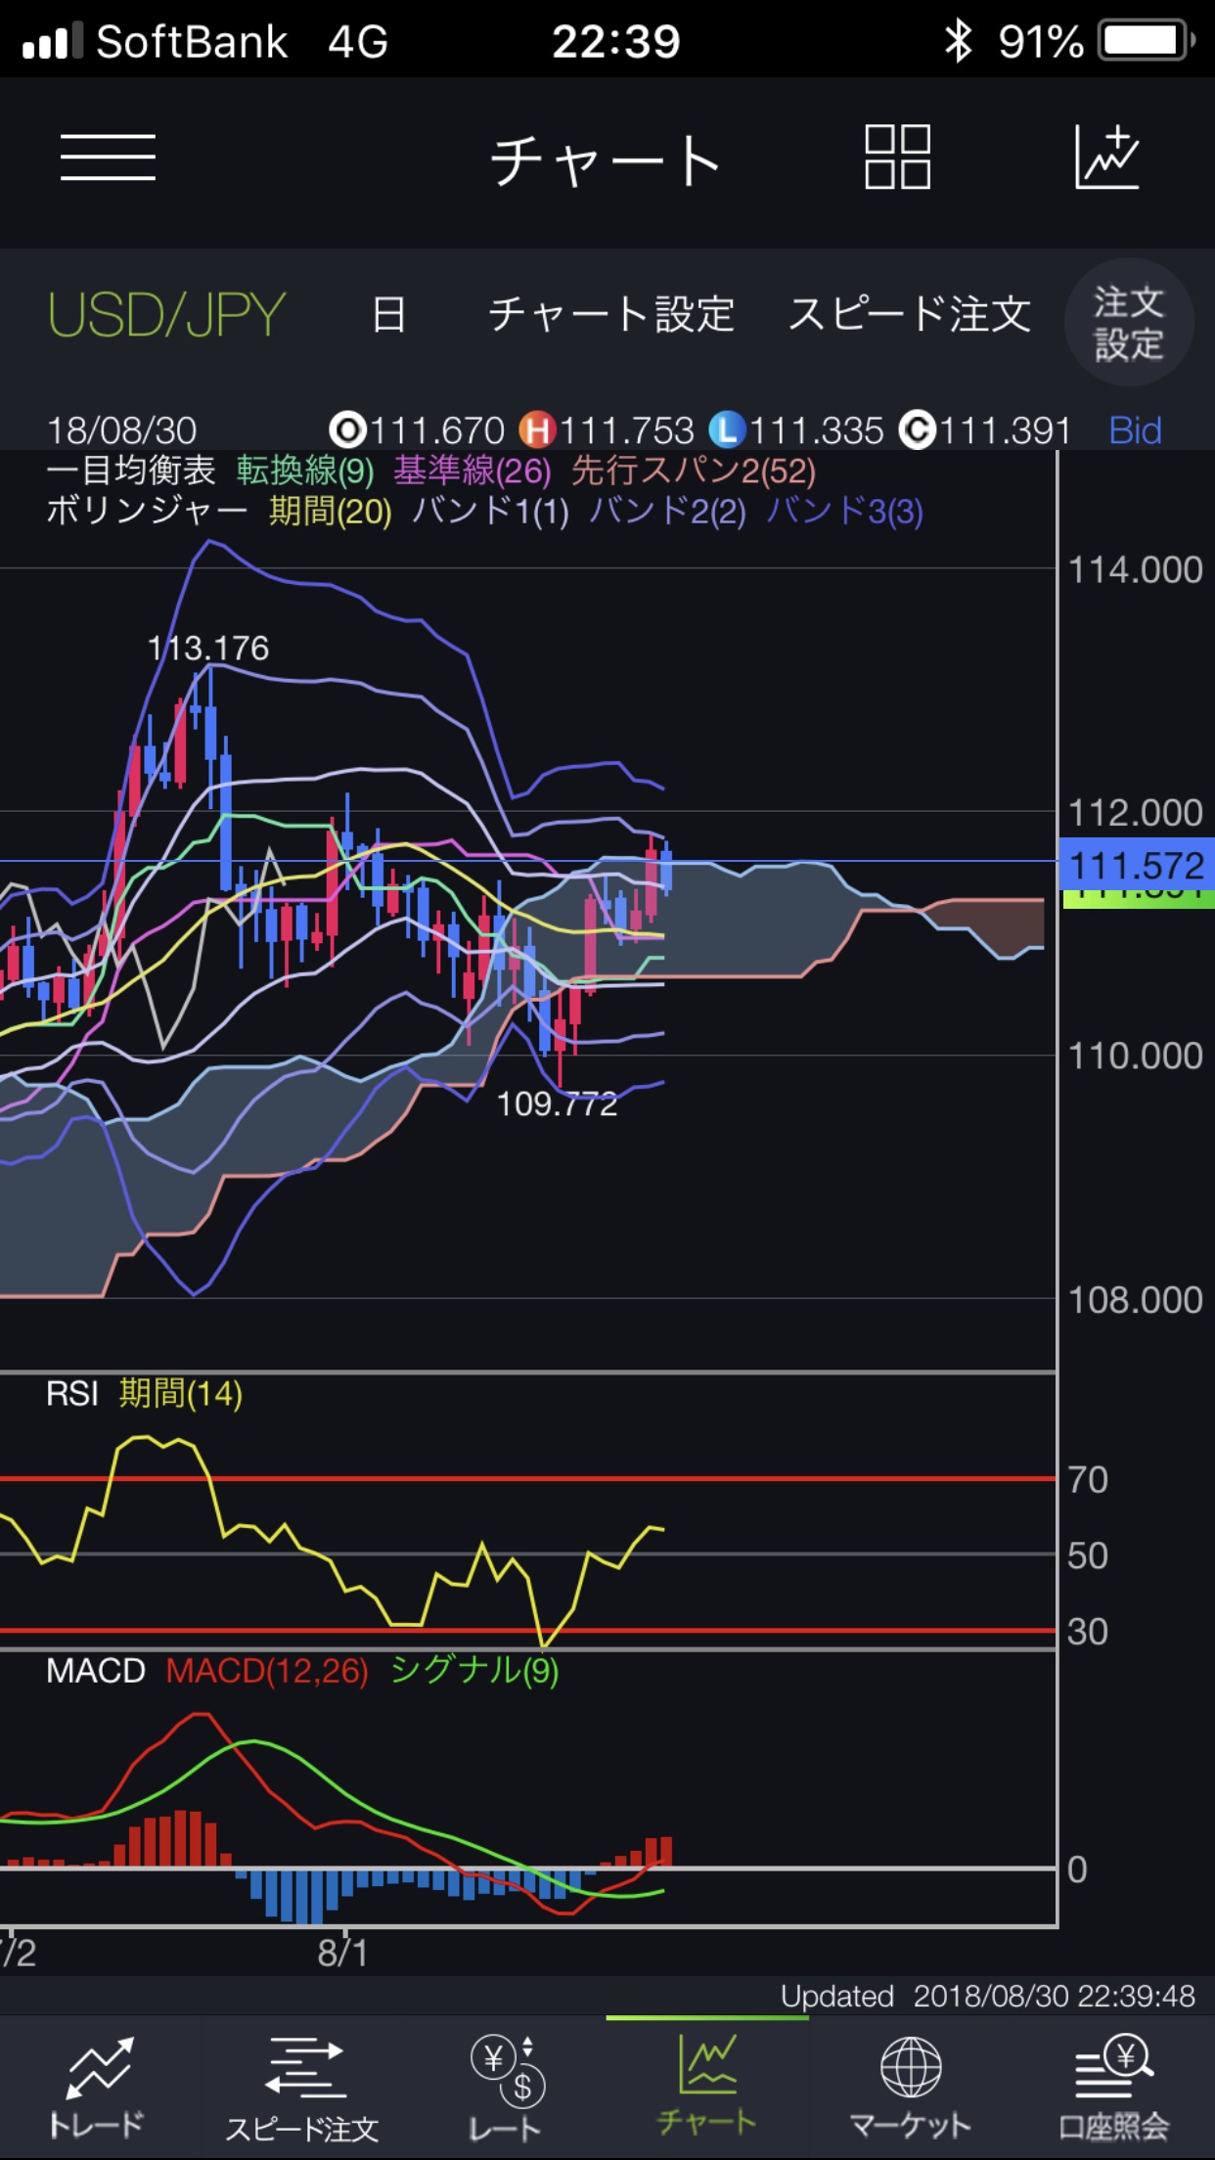Open the hamburger menu

pyautogui.click(x=108, y=157)
